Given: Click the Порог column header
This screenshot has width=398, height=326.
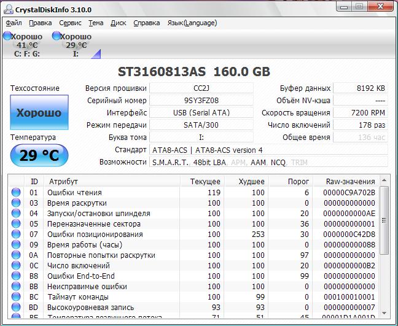Looking at the screenshot, I should pyautogui.click(x=291, y=181).
